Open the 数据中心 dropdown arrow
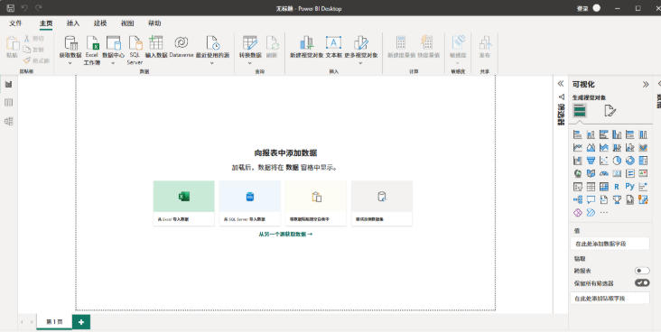 pos(113,63)
